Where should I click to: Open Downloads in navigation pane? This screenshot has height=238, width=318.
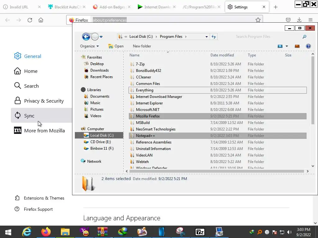click(x=97, y=70)
